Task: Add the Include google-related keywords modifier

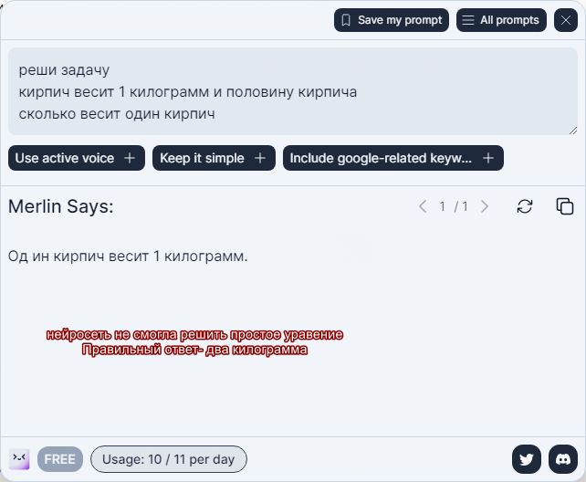Action: coord(392,158)
